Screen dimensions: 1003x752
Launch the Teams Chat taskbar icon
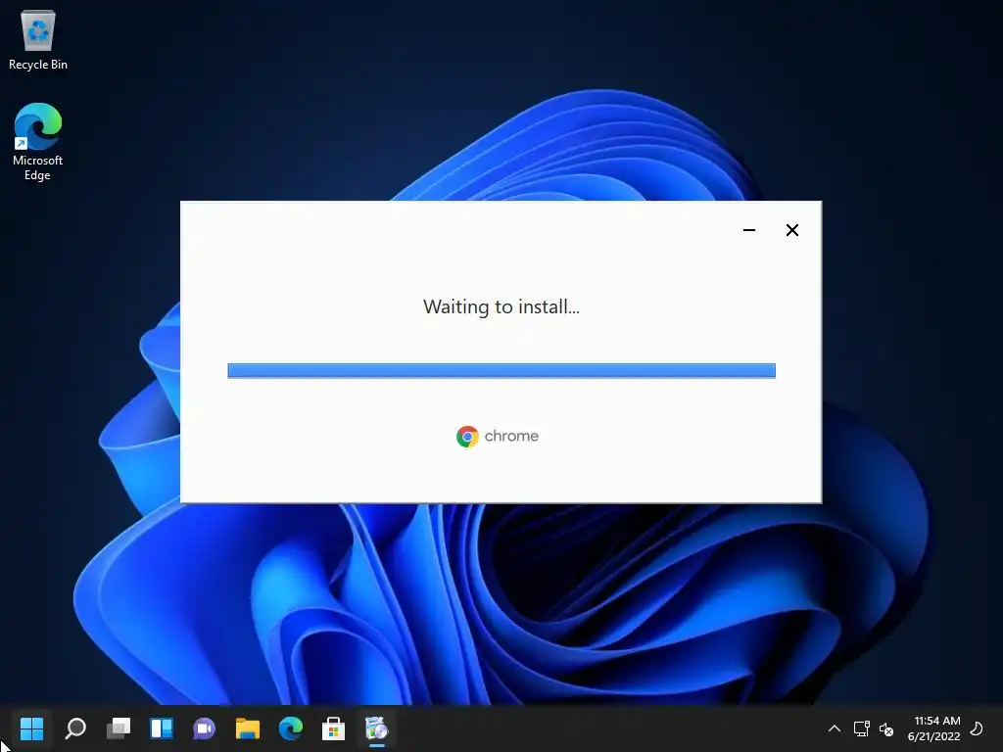point(204,728)
